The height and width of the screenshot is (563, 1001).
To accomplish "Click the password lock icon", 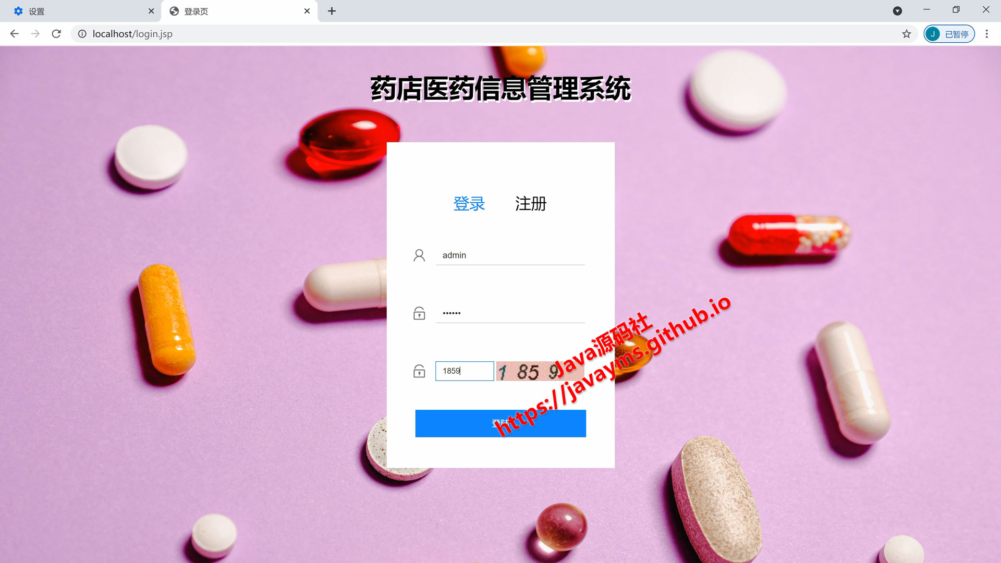I will pos(419,313).
